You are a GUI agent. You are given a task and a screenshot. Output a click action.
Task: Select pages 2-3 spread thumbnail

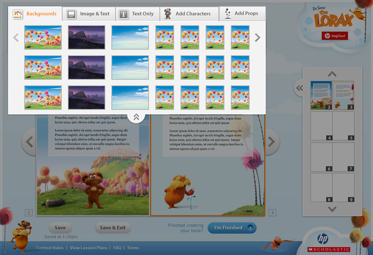coord(332,95)
